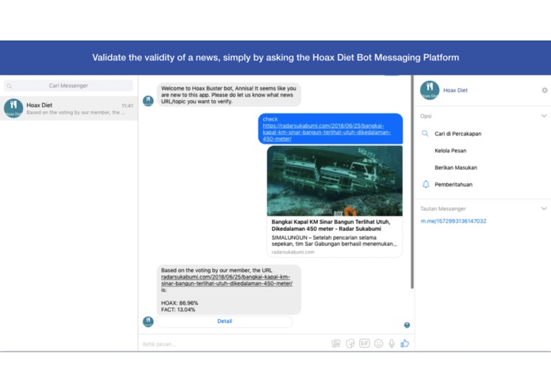
Task: Click the small seen-receipt avatar
Action: click(407, 325)
